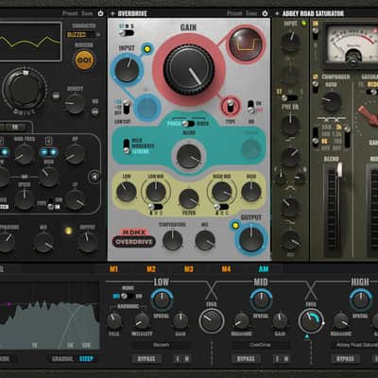Click the cyan triangle under second crossover
The image size is (378, 378).
pyautogui.click(x=307, y=336)
